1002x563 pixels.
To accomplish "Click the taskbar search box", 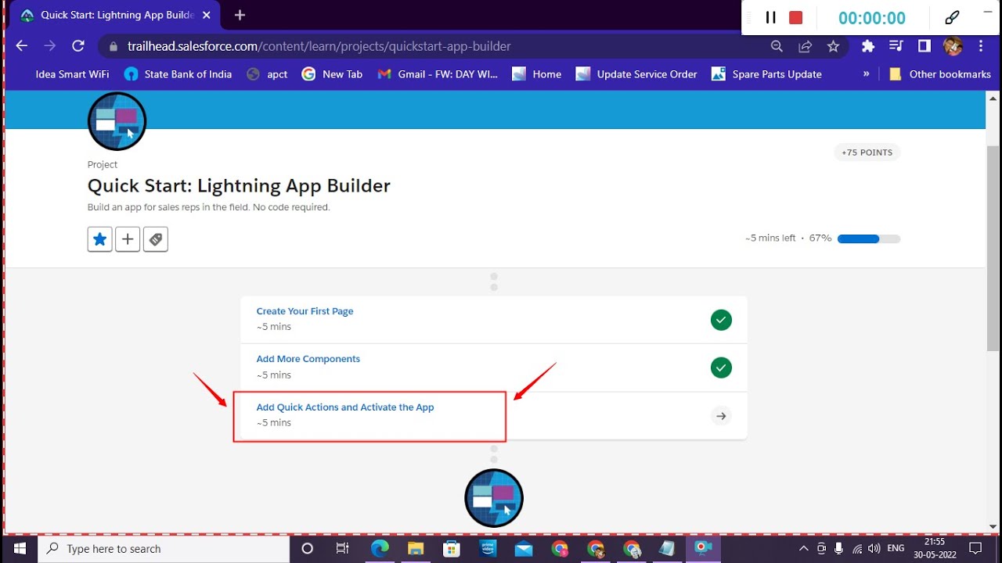I will (x=164, y=549).
